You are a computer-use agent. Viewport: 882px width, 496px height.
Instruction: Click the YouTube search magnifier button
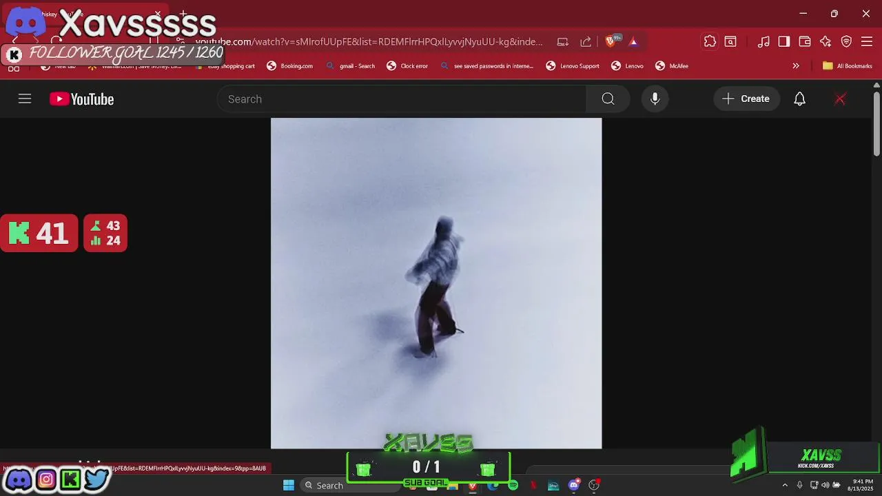point(608,99)
